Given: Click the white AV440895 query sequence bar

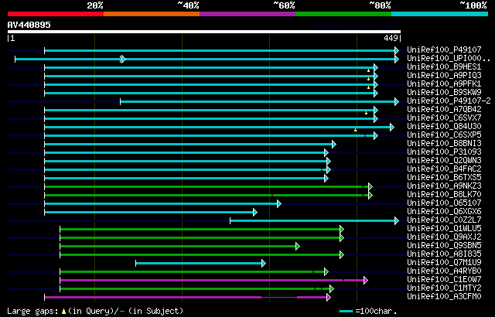Looking at the screenshot, I should (204, 32).
